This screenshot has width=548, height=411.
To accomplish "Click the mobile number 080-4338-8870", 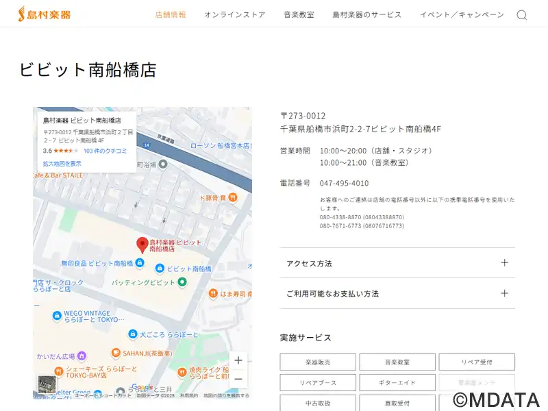I will [x=340, y=217].
